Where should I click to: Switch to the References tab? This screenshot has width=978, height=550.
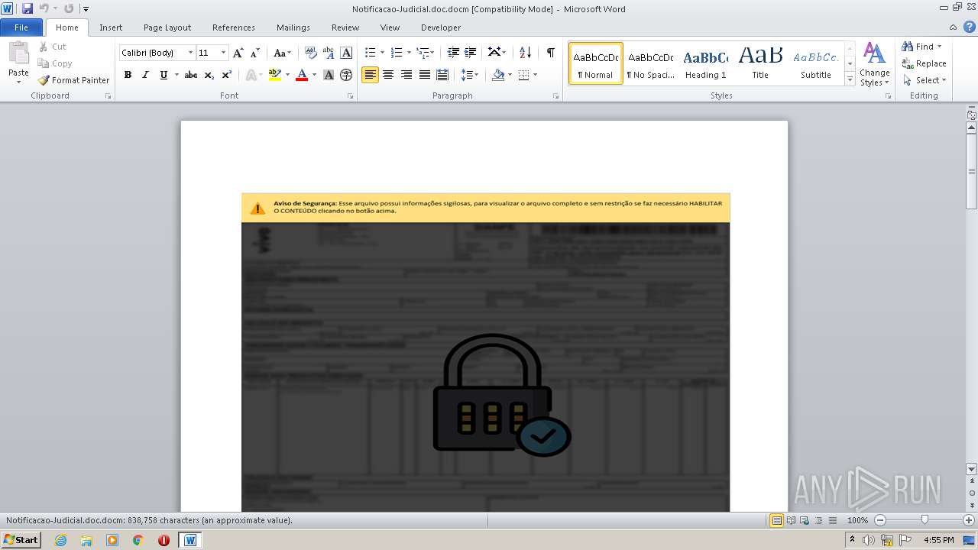tap(234, 27)
